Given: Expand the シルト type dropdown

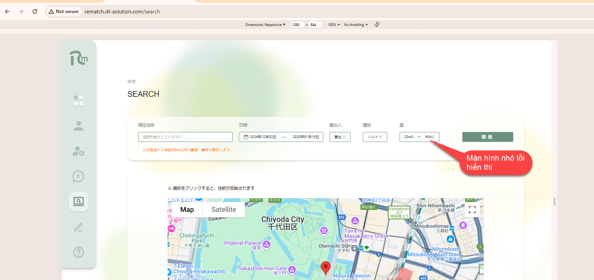Looking at the screenshot, I should click(375, 137).
